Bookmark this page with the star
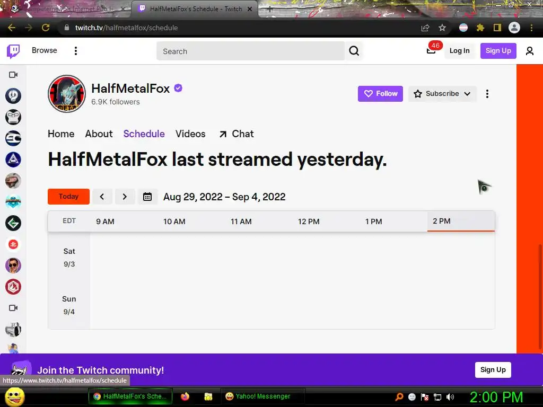This screenshot has width=543, height=407. [x=442, y=28]
